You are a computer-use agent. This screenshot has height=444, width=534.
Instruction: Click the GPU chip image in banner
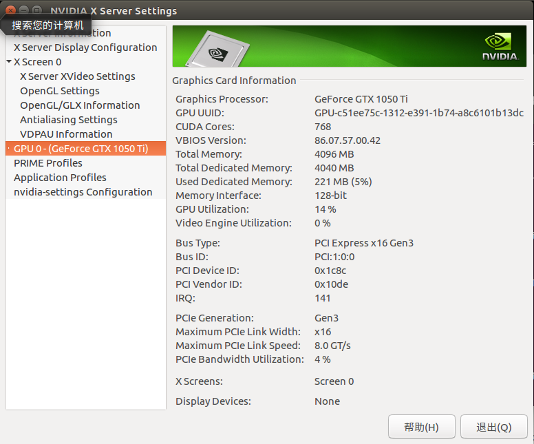[218, 49]
